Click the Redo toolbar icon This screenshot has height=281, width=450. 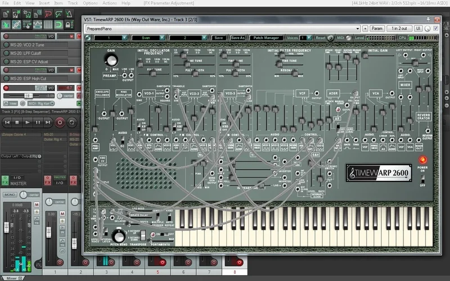click(58, 13)
